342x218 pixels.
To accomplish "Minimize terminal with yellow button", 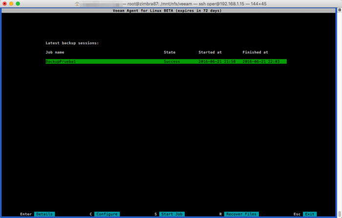I will [11, 3].
